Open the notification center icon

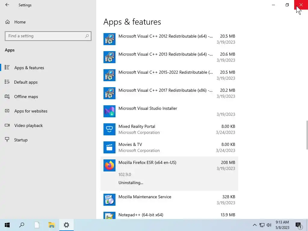[298, 225]
